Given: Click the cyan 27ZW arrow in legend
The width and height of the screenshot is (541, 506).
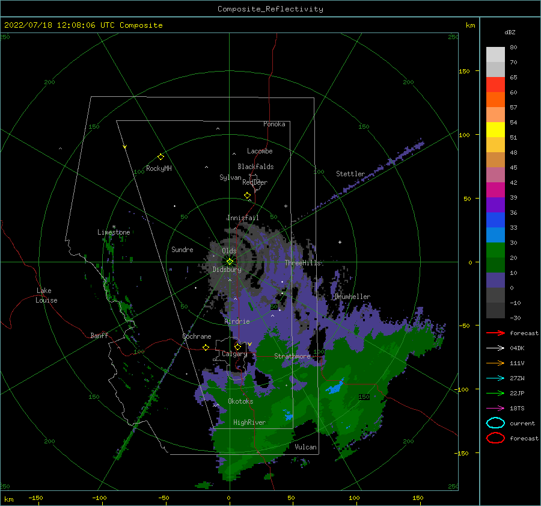Looking at the screenshot, I should point(495,378).
